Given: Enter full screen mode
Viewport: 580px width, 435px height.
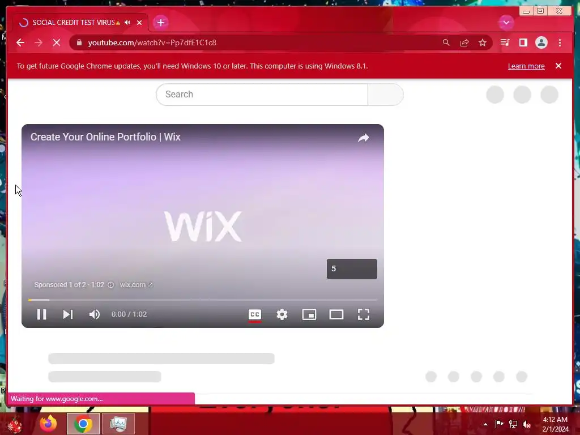Looking at the screenshot, I should coord(364,314).
